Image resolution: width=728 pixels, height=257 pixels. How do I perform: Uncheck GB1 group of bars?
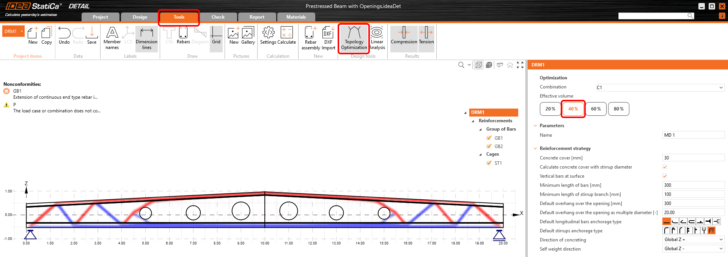pos(489,138)
